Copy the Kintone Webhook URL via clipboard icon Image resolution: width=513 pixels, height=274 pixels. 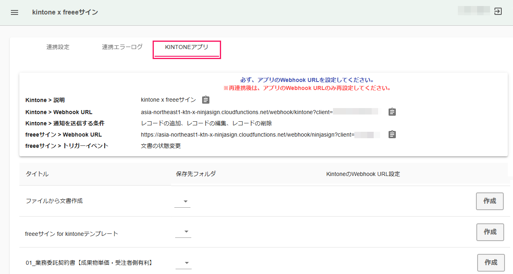click(392, 112)
